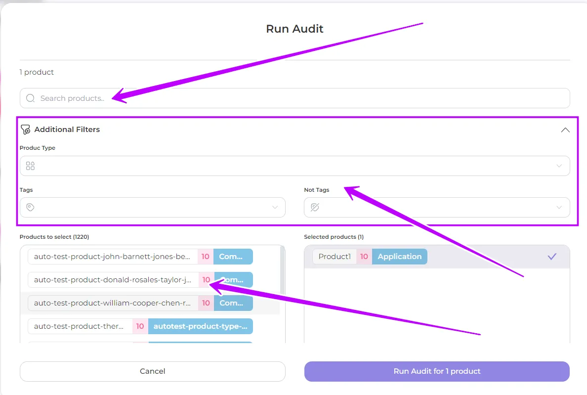Collapse the Additional Filters section
The height and width of the screenshot is (395, 587).
[565, 130]
